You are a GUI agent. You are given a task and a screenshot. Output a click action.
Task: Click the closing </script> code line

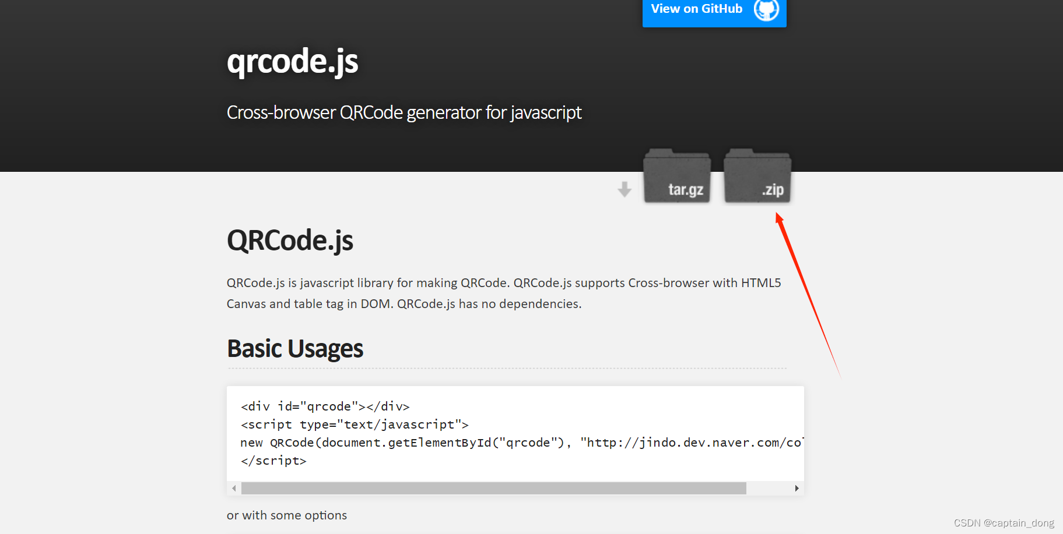click(x=273, y=461)
